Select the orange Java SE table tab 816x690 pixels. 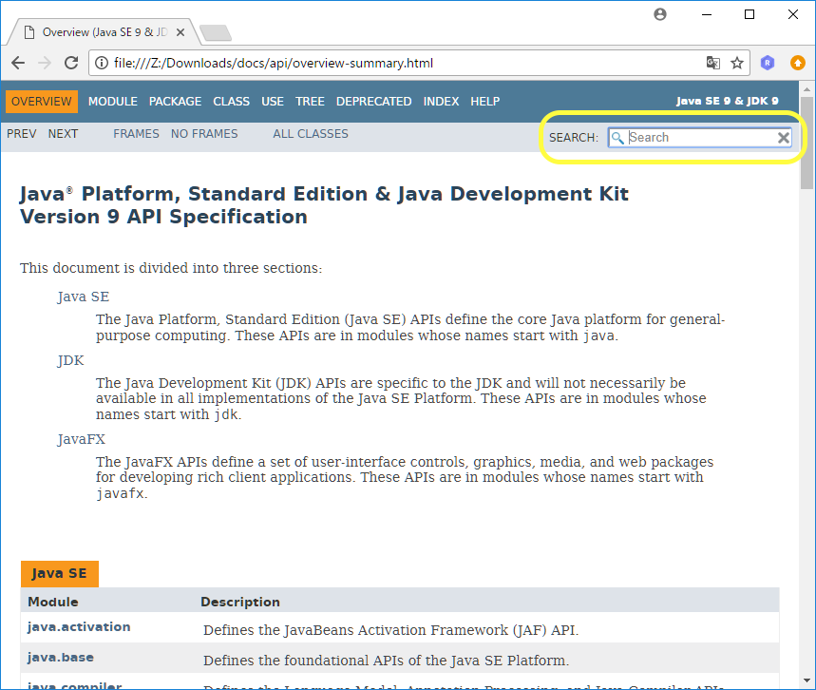[59, 573]
